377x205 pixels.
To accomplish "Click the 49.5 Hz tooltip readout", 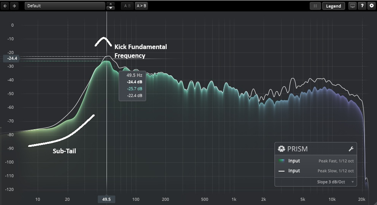I will pos(134,75).
